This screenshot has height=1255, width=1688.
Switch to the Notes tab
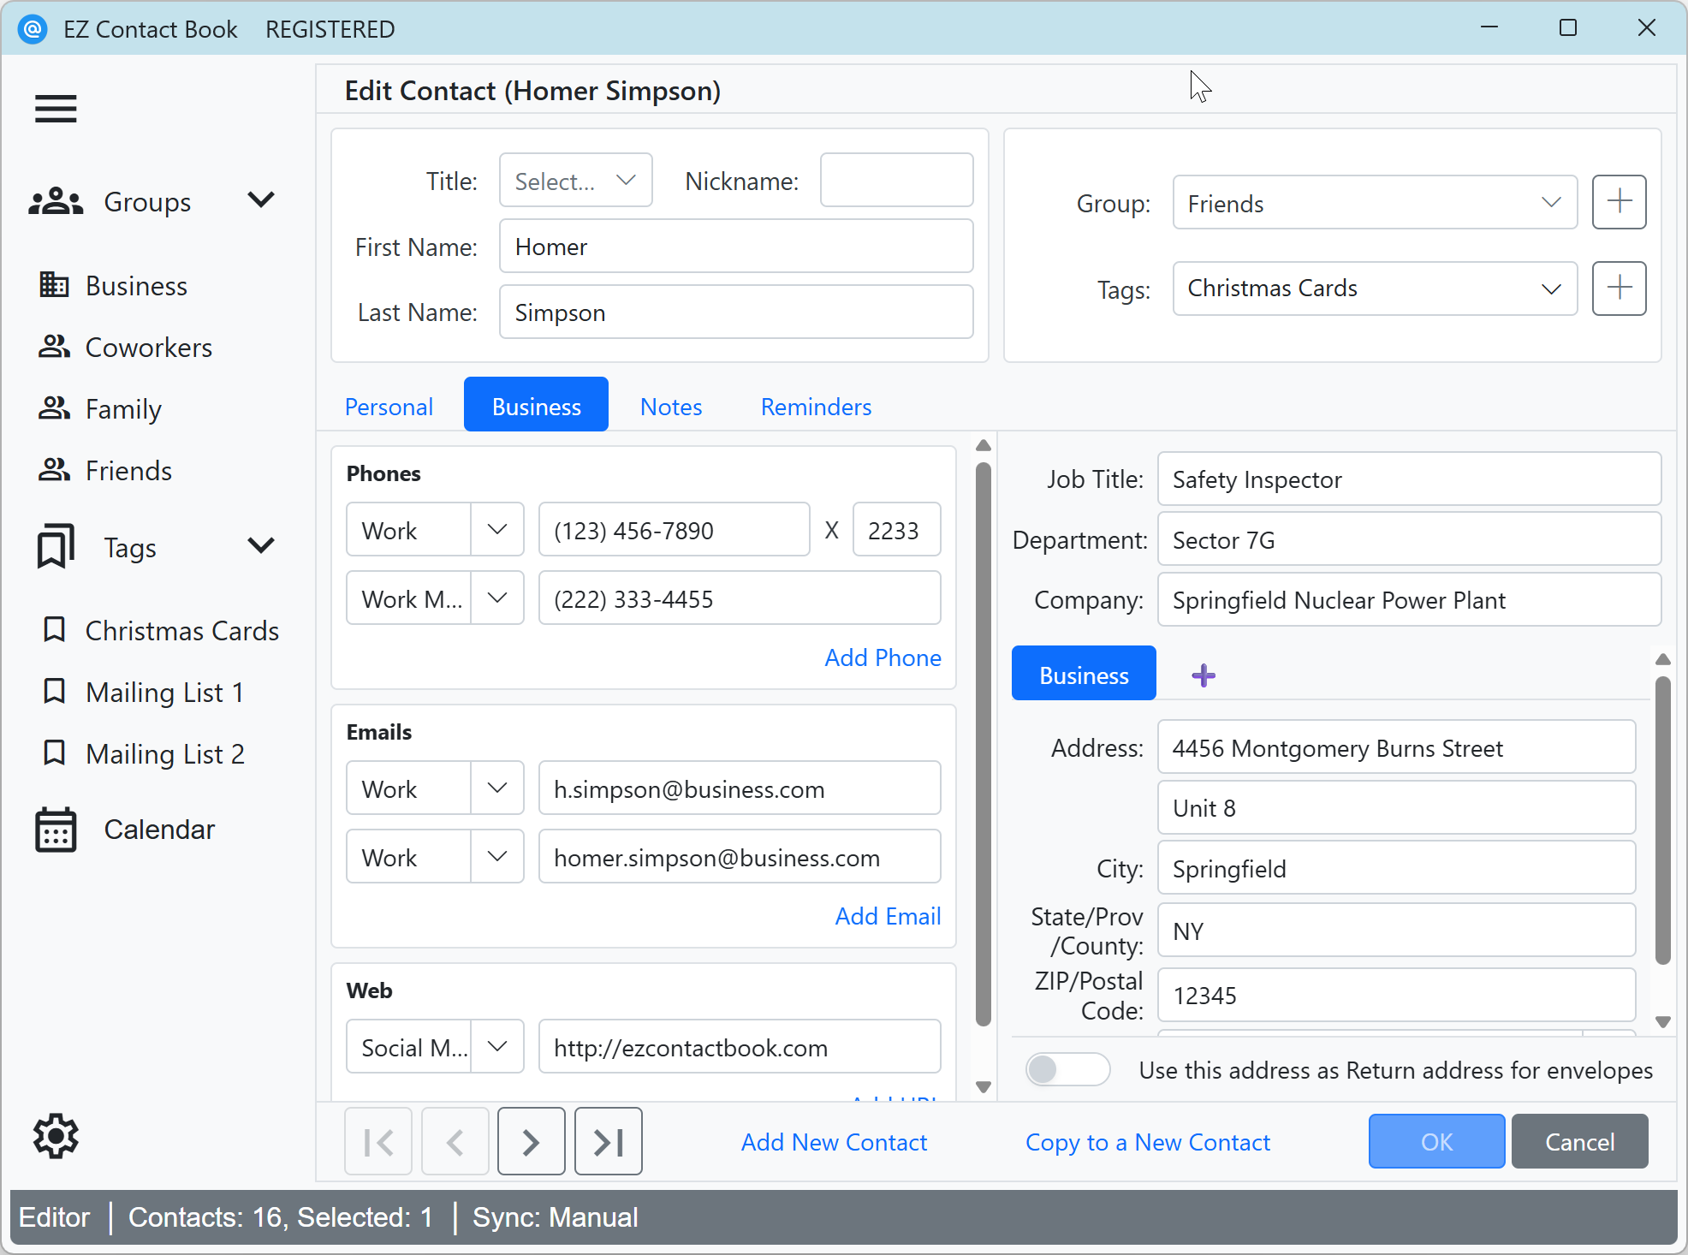pyautogui.click(x=670, y=406)
